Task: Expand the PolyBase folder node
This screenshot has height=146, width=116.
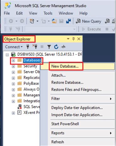Action: (x=13, y=84)
